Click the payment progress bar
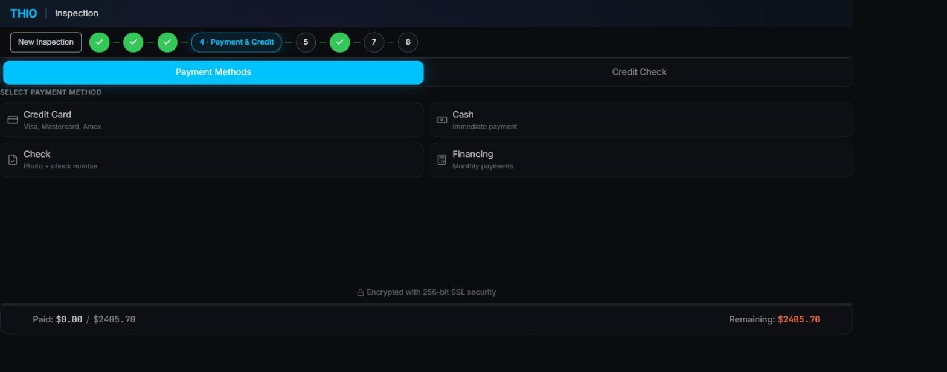The height and width of the screenshot is (372, 947). point(426,304)
